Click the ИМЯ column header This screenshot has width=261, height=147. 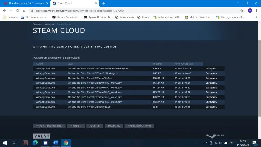pos(70,64)
